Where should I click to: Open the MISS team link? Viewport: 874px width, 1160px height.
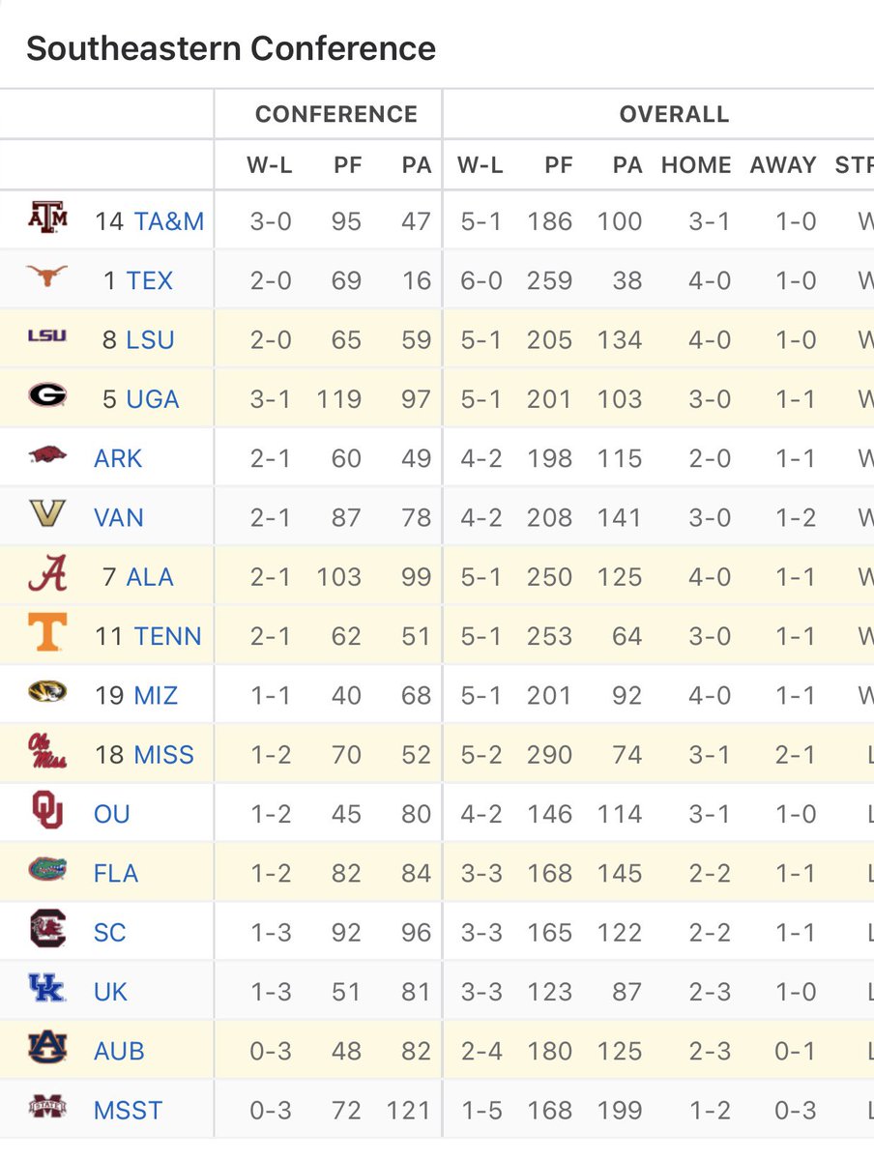(x=164, y=755)
